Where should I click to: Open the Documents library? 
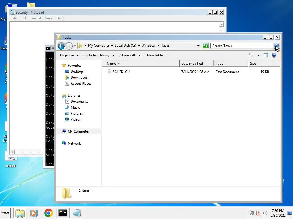79,101
